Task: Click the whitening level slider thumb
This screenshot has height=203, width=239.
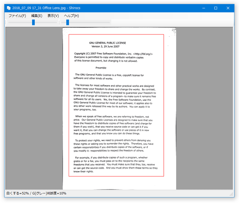Action: point(34,22)
